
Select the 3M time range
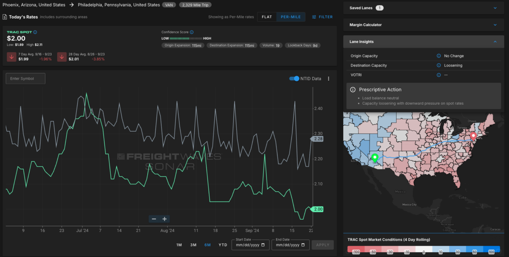[x=193, y=245]
